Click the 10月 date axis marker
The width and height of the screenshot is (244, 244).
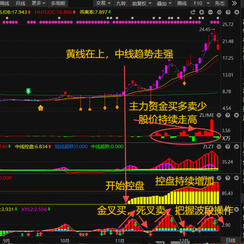65,241
